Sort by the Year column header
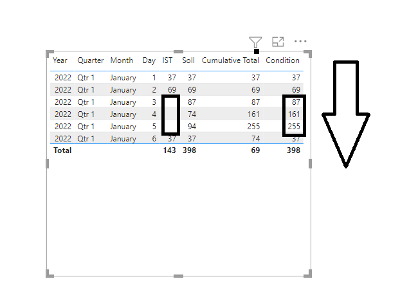Viewport: 418px width, 306px height. click(x=60, y=60)
